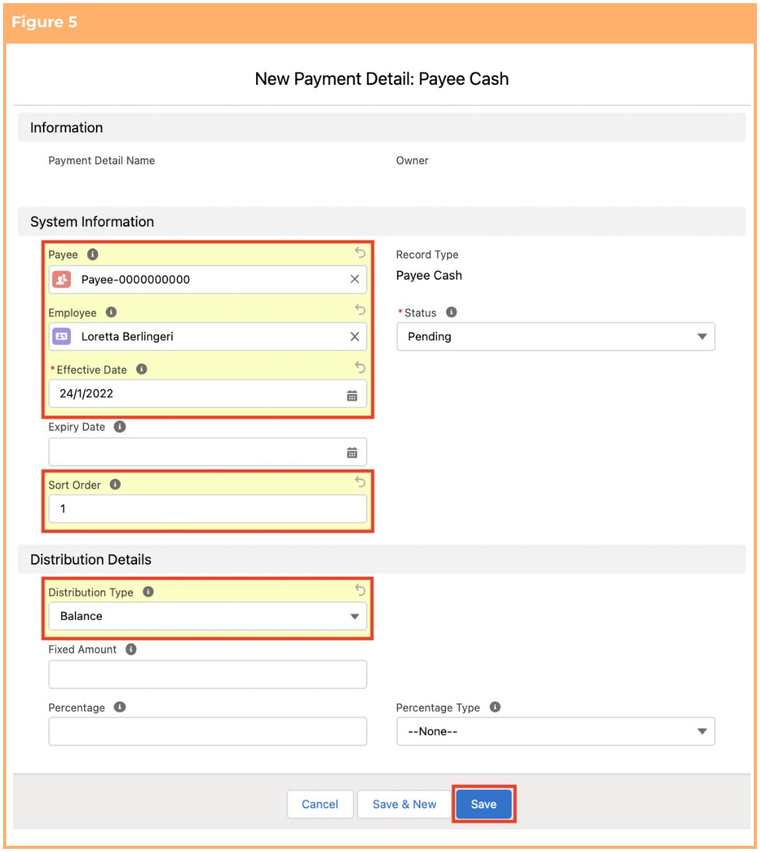Click the Cancel button

click(320, 804)
